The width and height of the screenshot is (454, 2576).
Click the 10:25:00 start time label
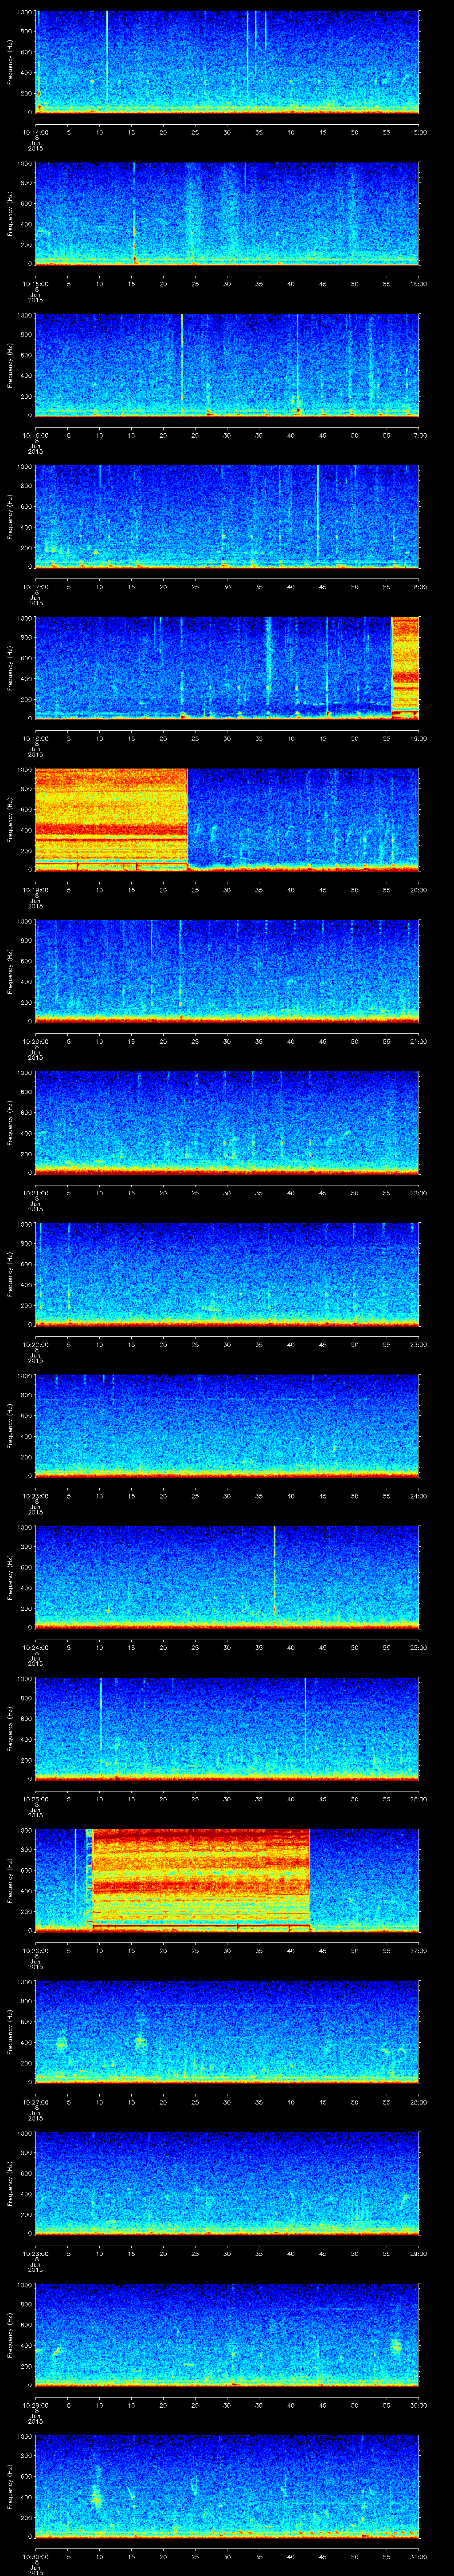click(35, 1799)
